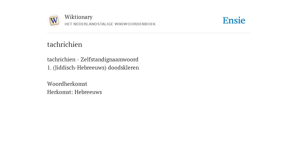Screen dimensions: 298x149
Task: Click the Woordherkomst section heading
Action: tap(67, 84)
